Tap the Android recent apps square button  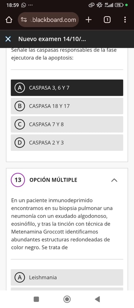[36, 299]
